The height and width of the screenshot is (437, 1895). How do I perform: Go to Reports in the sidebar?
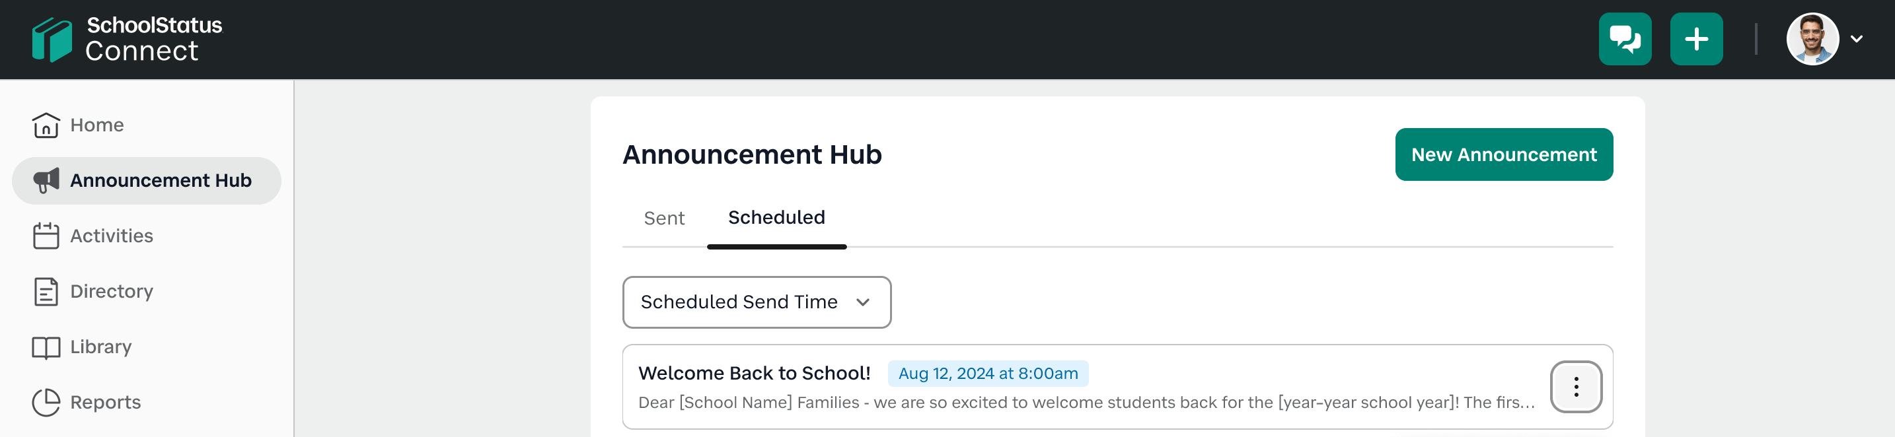(105, 403)
